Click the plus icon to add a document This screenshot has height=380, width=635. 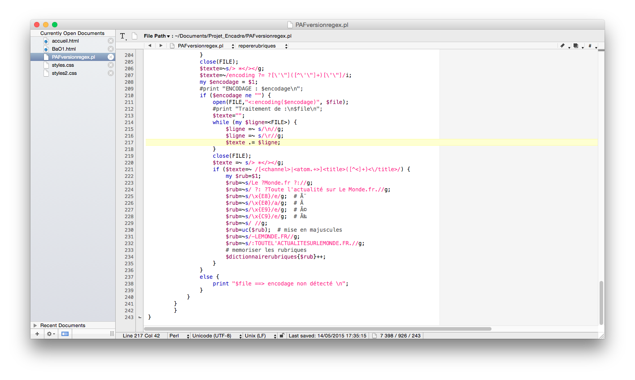click(37, 334)
